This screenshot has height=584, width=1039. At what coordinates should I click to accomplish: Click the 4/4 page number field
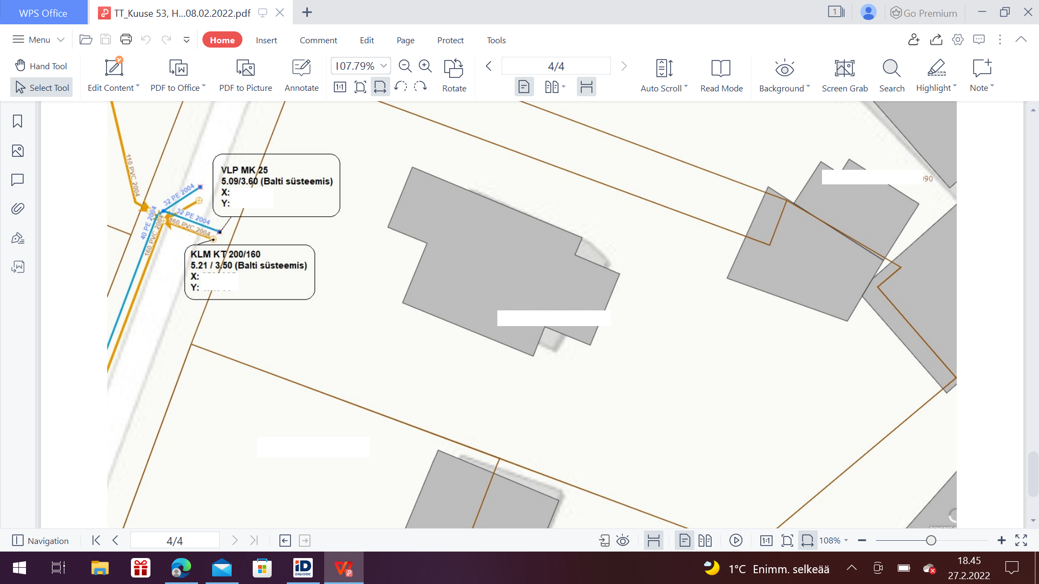[x=556, y=66]
